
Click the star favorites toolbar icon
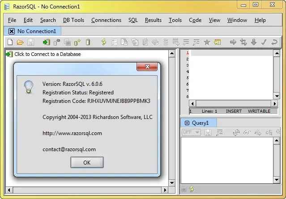pos(207,42)
